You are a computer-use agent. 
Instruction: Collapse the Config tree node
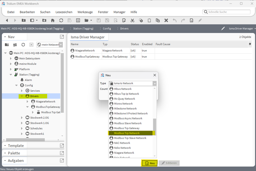(x=16, y=85)
